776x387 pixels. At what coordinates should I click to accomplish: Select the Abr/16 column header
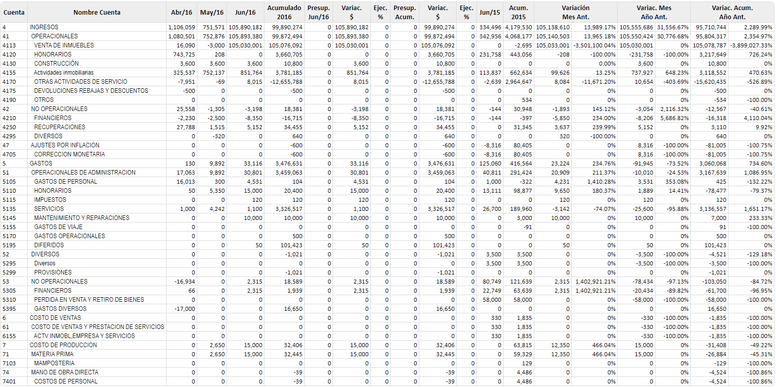(x=182, y=12)
